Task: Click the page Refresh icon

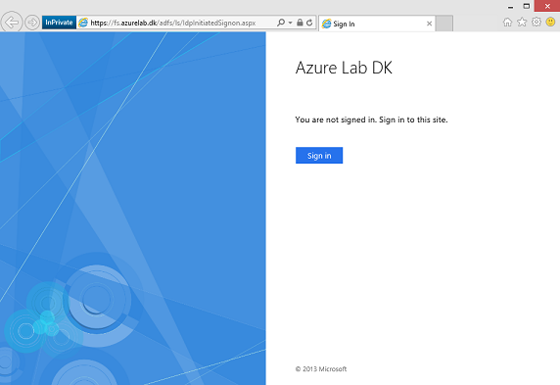Action: coord(309,23)
